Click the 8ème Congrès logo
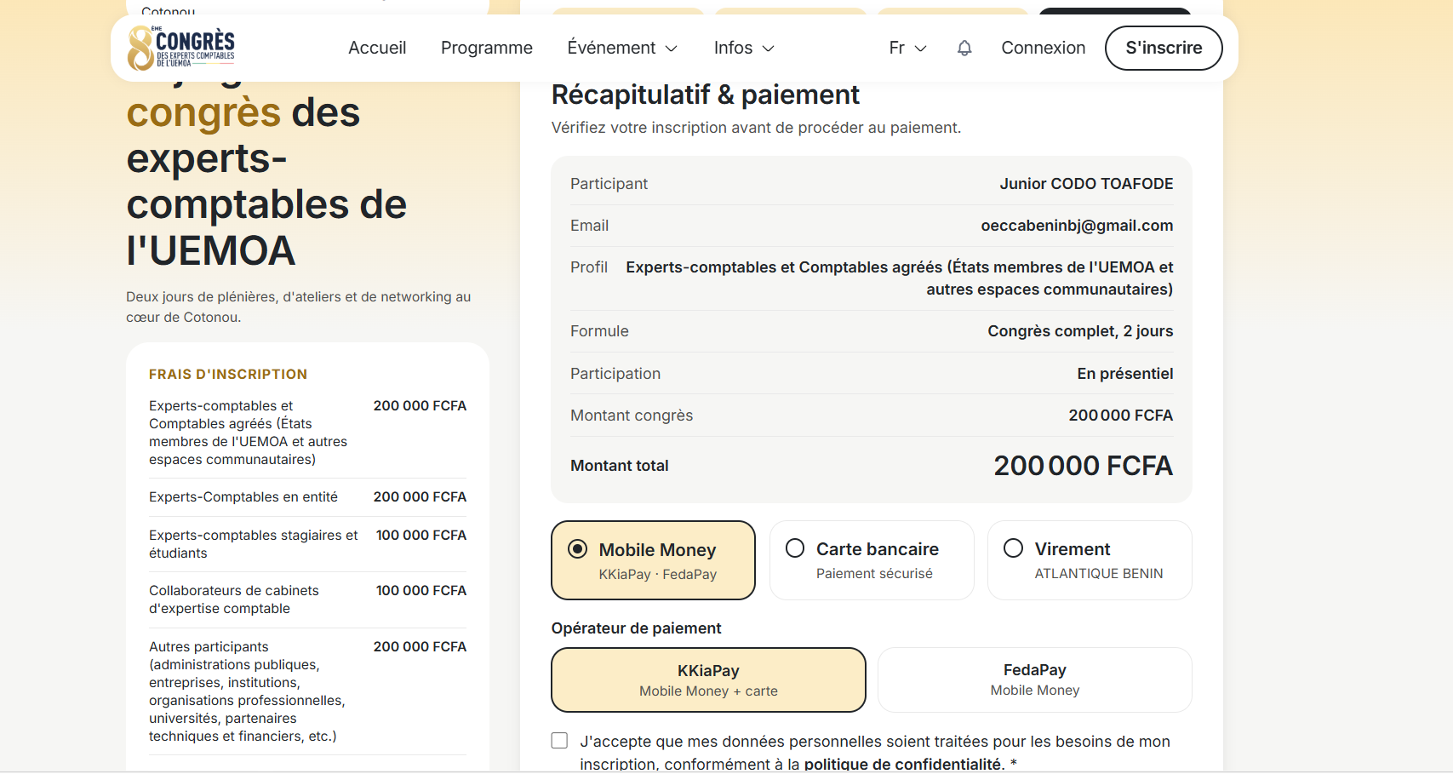The image size is (1453, 774). pyautogui.click(x=181, y=48)
